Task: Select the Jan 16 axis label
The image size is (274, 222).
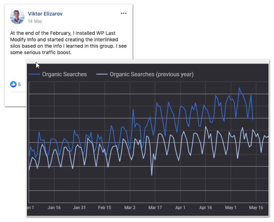Action: click(54, 207)
